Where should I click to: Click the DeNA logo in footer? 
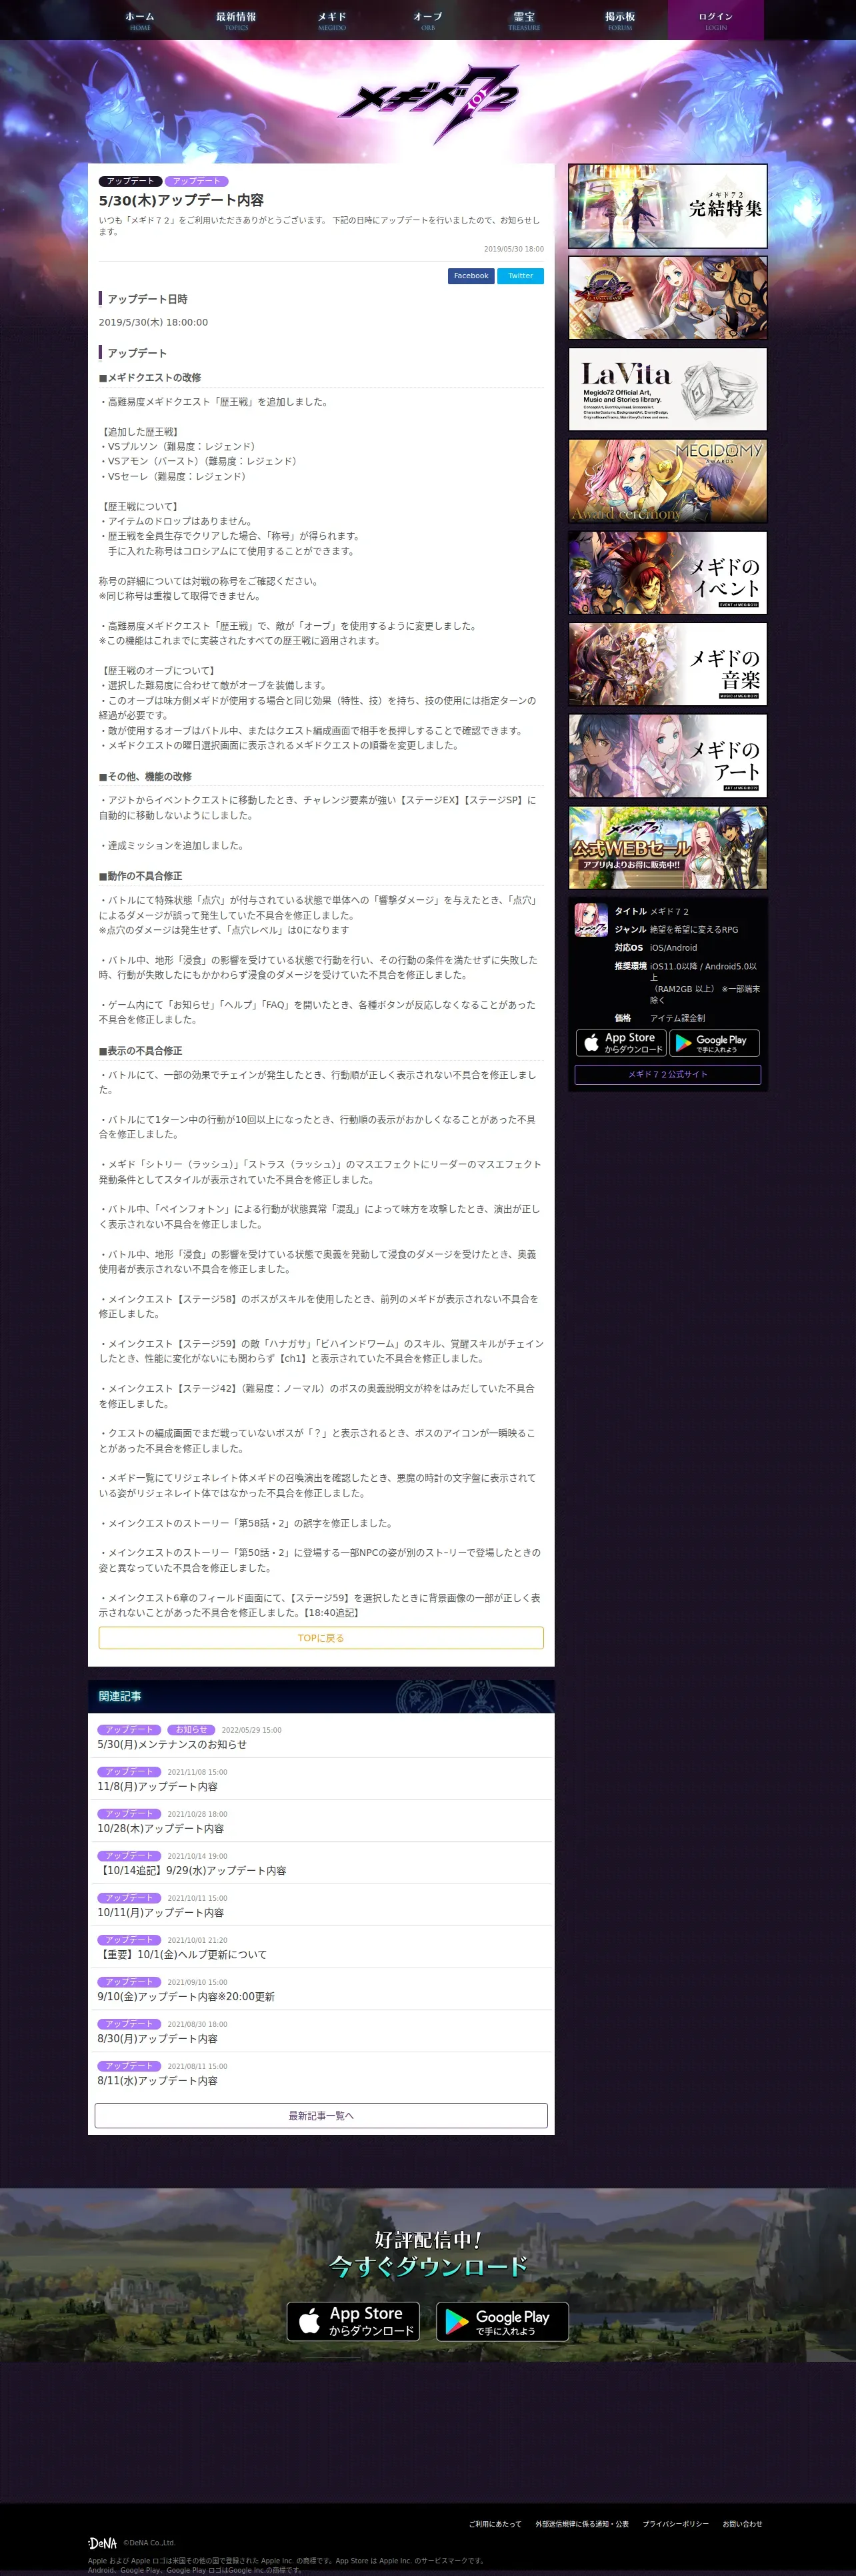[102, 2543]
